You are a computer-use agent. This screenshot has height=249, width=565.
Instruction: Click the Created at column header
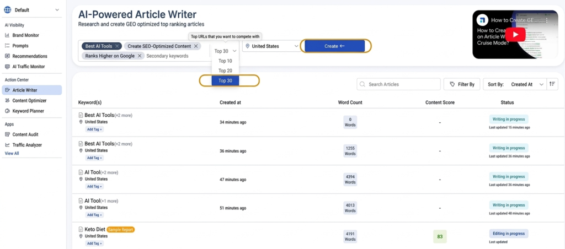[230, 102]
